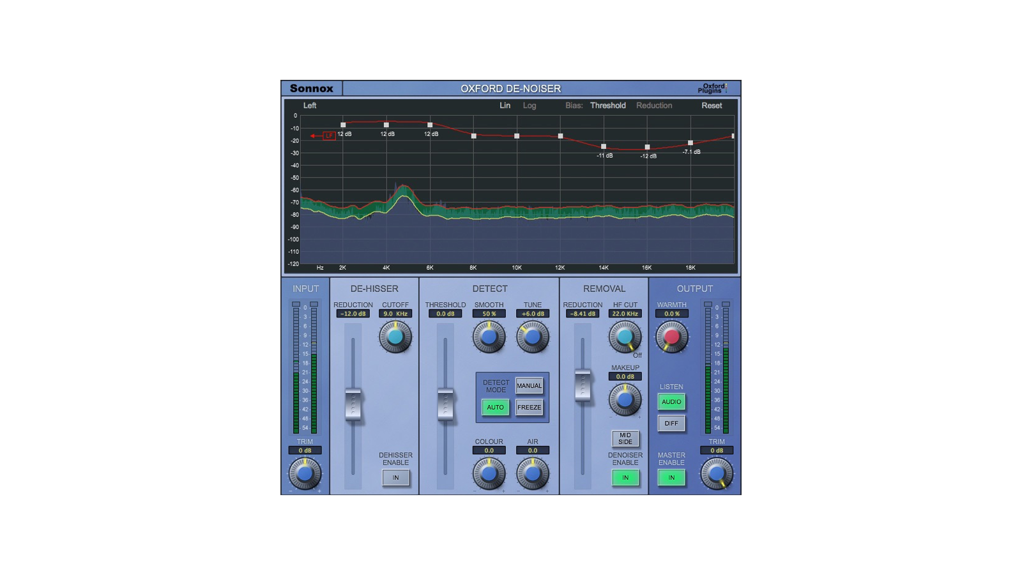Click the De-Hisser reduction -12.0 dB field

coord(353,314)
